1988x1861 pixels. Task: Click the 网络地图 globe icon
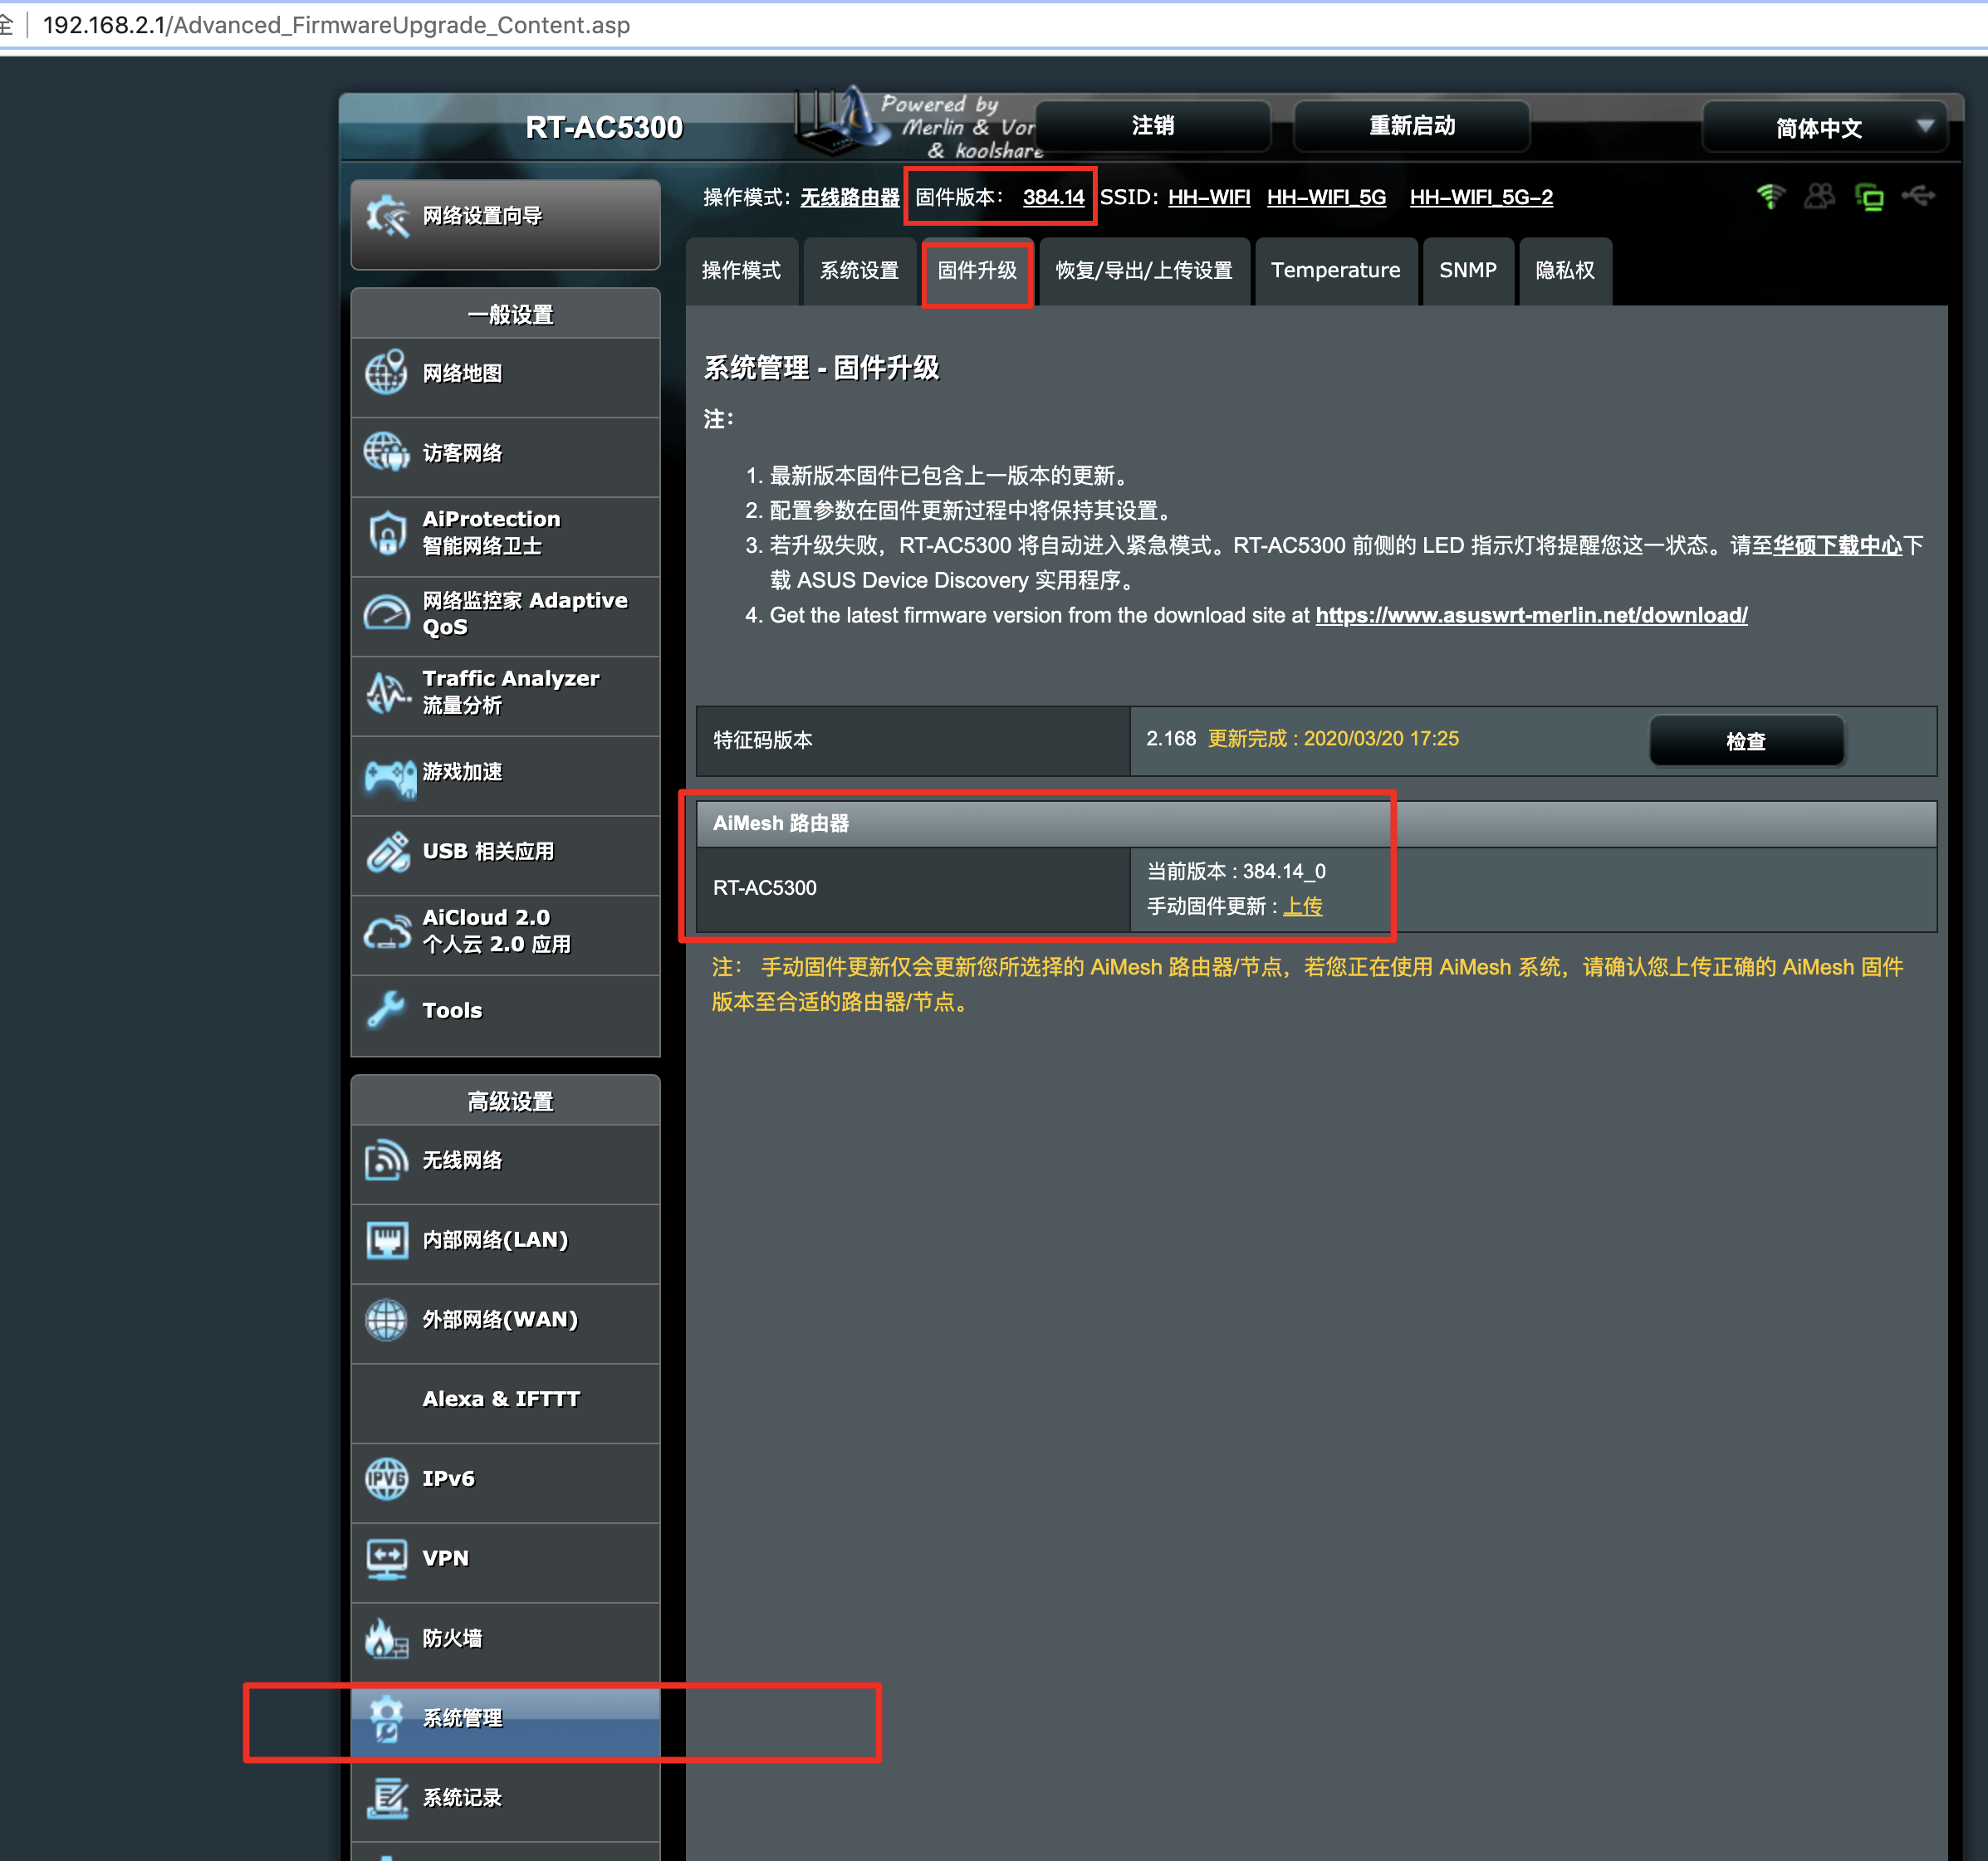pyautogui.click(x=386, y=373)
